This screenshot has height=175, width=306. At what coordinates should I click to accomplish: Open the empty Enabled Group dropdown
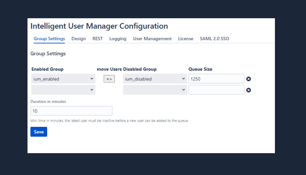click(63, 90)
